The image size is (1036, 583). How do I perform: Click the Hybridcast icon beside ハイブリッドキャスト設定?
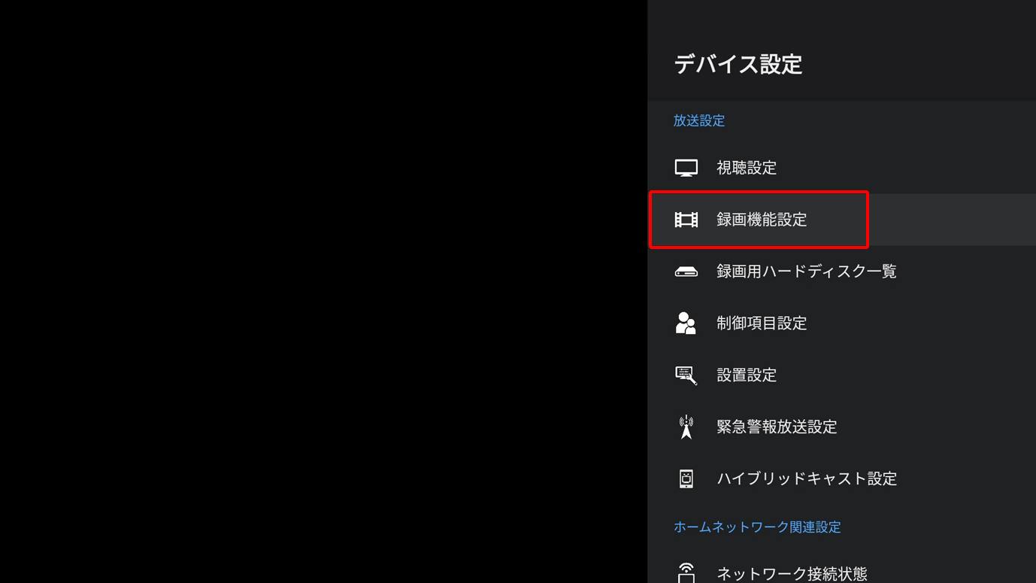(686, 478)
